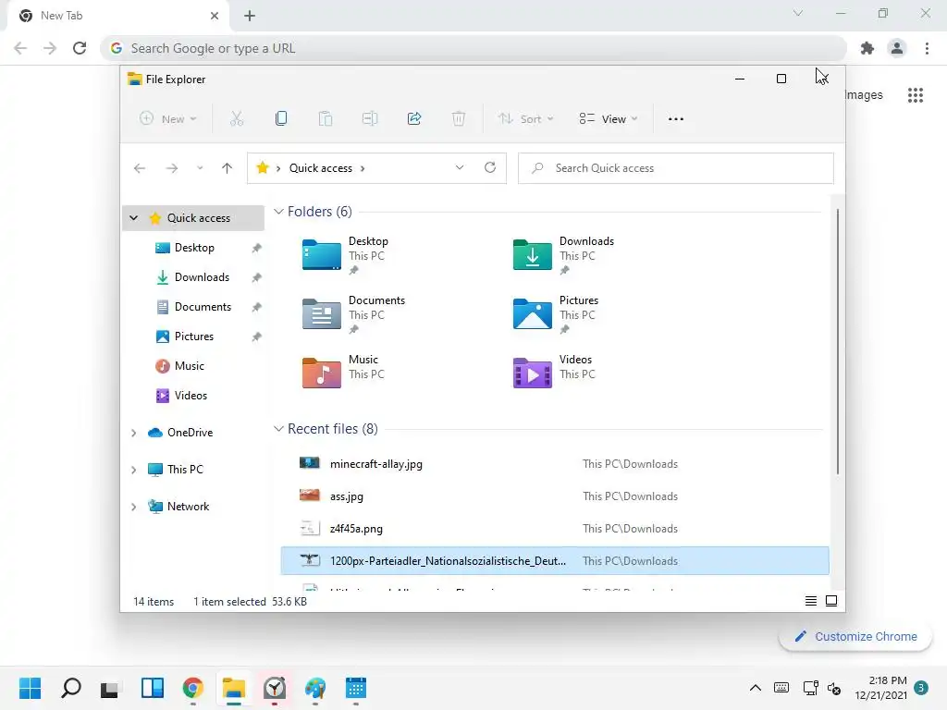Viewport: 947px width, 710px height.
Task: Select the file minecraft-allay.jpg
Action: pos(555,464)
